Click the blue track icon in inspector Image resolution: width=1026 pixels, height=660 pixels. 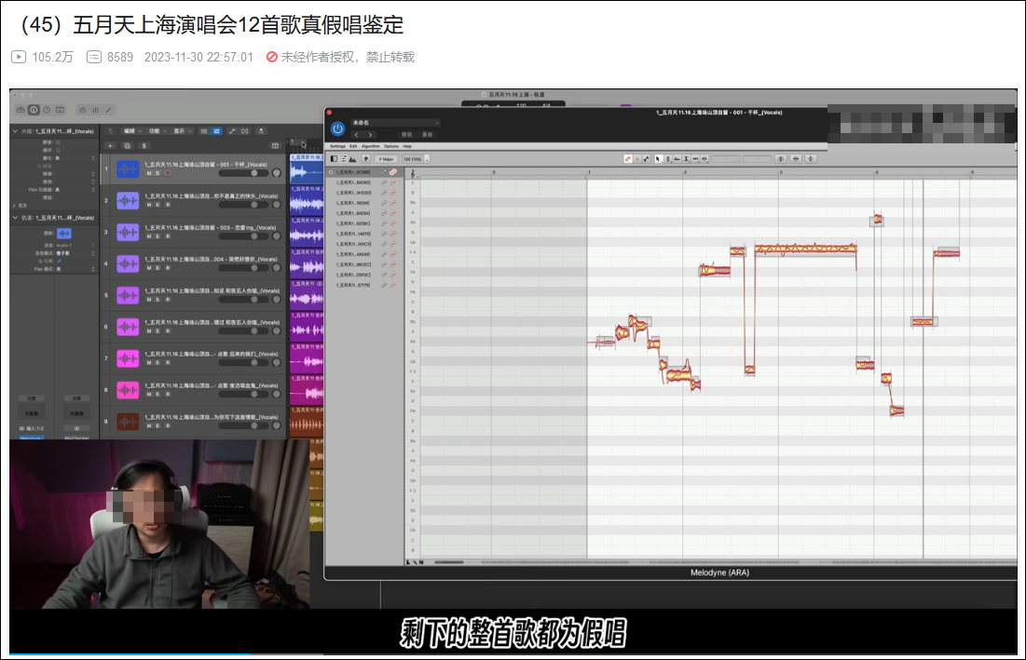64,234
